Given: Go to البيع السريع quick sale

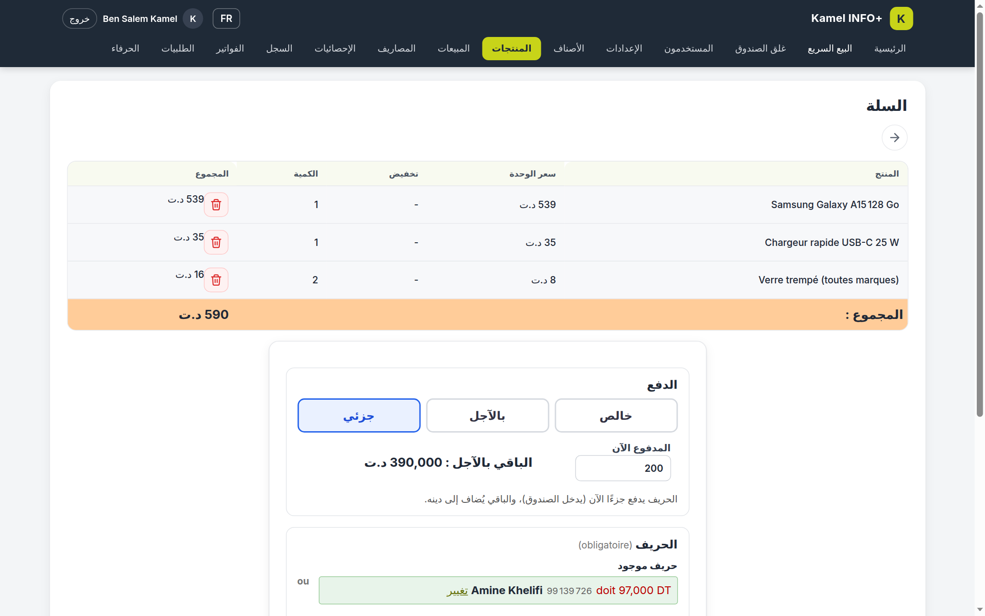Looking at the screenshot, I should (x=830, y=48).
